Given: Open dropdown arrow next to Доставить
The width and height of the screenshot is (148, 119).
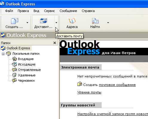Looking at the screenshot, I should 56,23.
